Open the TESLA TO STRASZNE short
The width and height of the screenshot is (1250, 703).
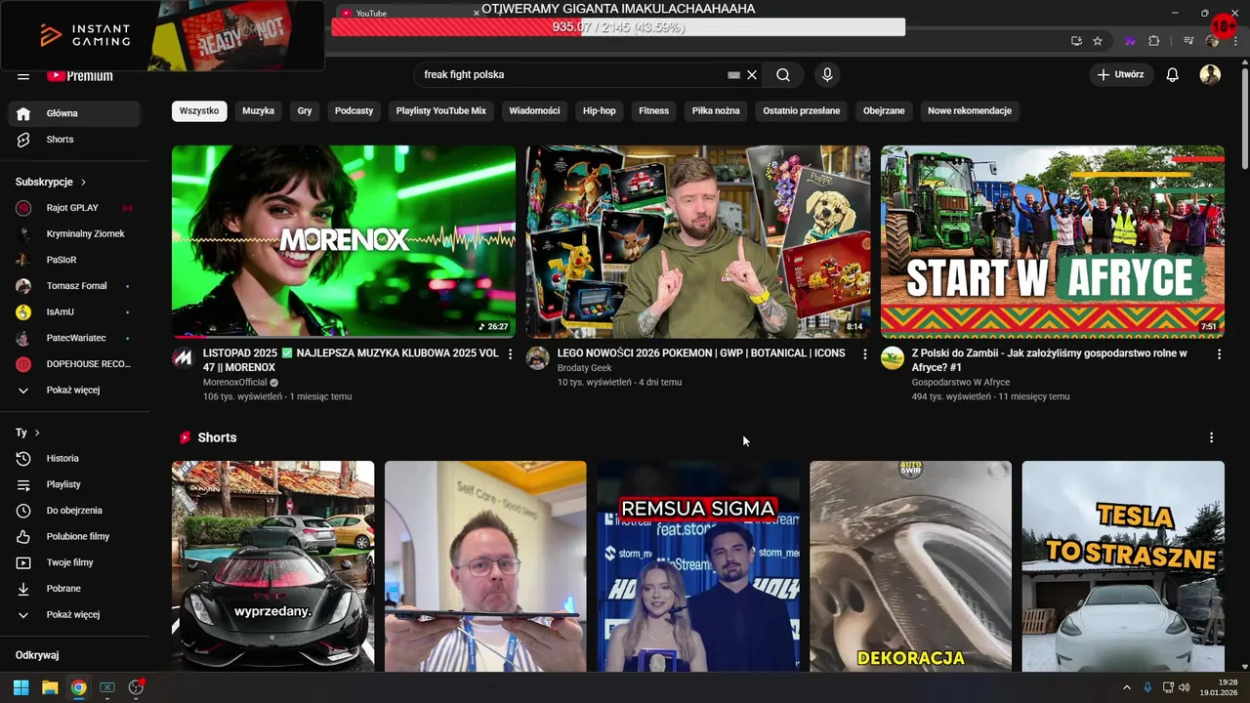click(1123, 566)
